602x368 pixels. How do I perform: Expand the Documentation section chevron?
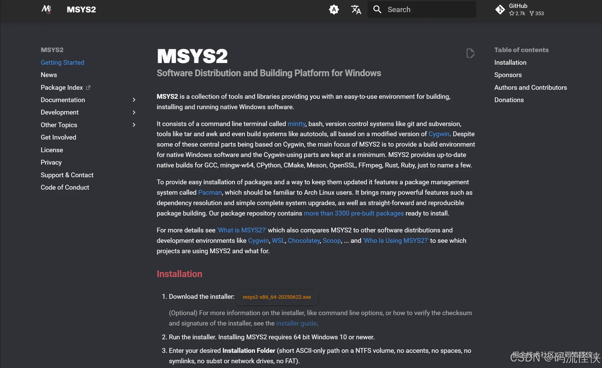tap(134, 100)
